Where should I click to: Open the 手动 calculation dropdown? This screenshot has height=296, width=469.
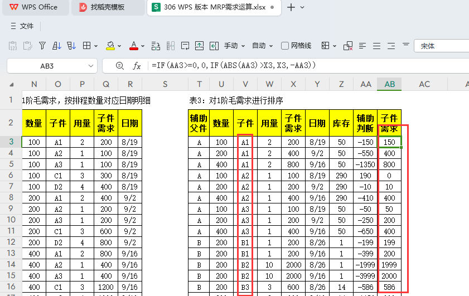click(234, 46)
